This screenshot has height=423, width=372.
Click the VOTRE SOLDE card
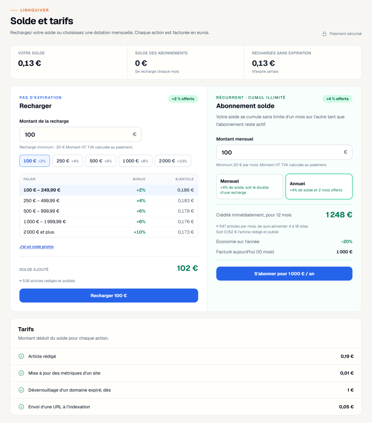coord(69,62)
